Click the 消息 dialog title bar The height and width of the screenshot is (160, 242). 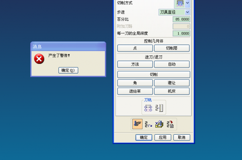(68, 47)
